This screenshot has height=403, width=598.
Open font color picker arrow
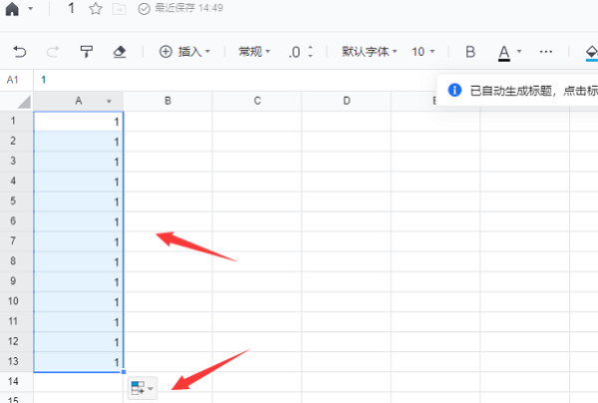click(519, 51)
